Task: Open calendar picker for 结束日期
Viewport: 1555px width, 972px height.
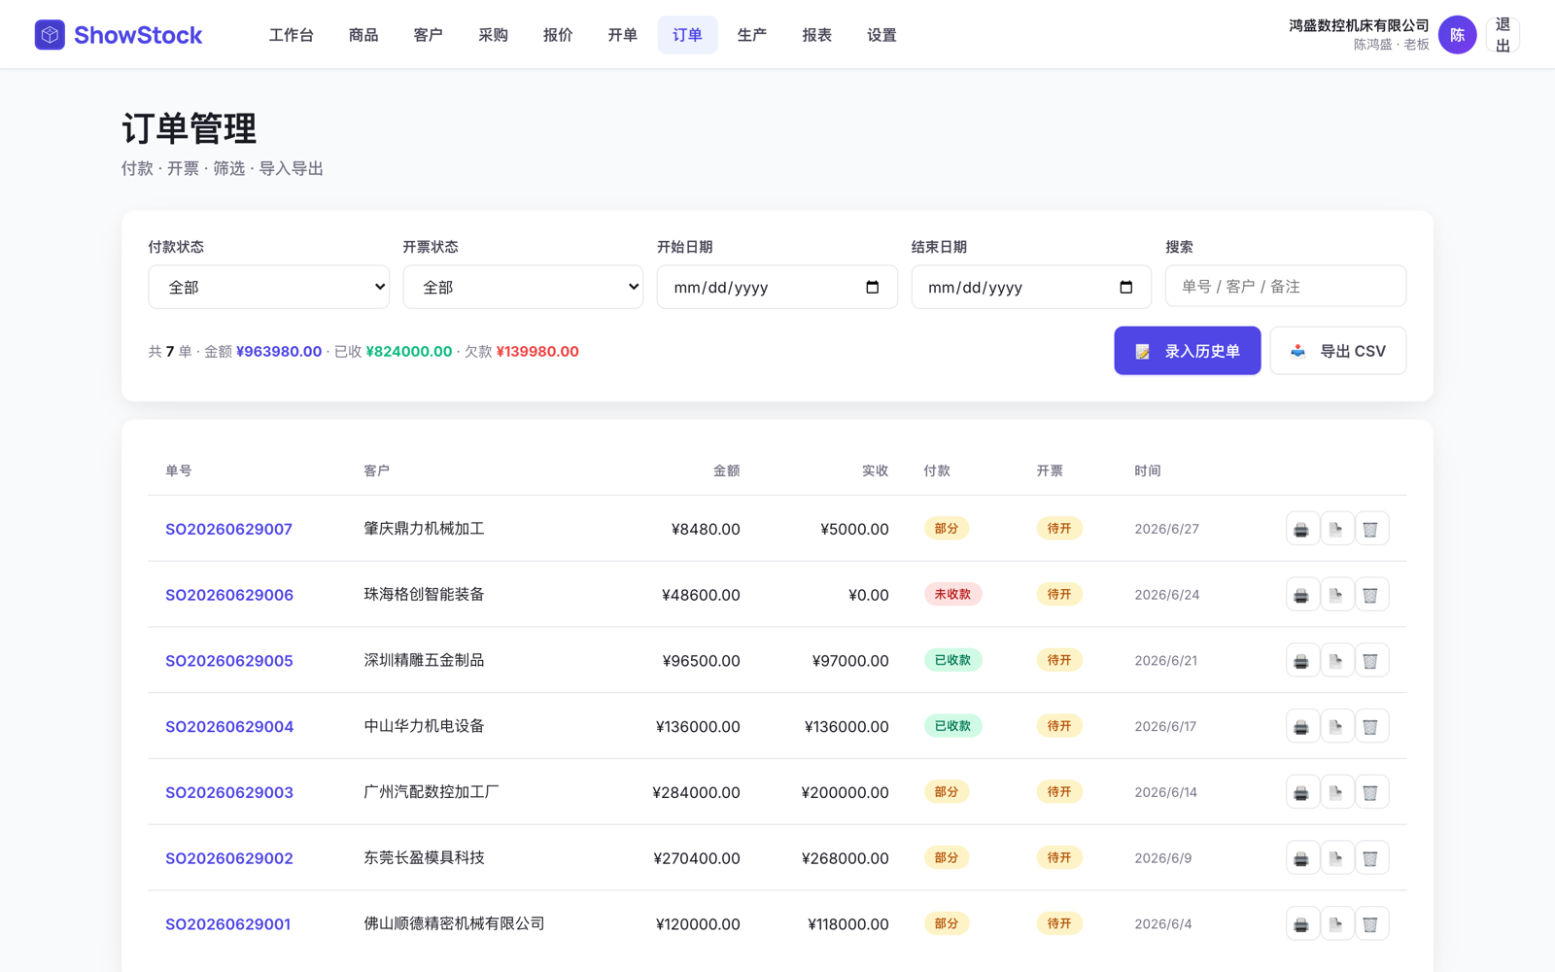Action: pos(1126,287)
